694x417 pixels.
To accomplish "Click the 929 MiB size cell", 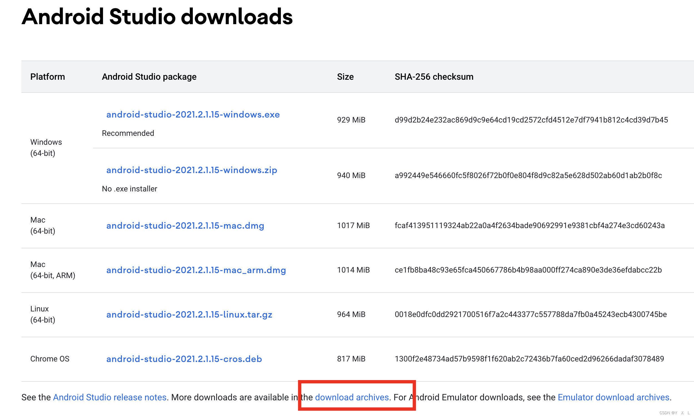I will coord(351,120).
